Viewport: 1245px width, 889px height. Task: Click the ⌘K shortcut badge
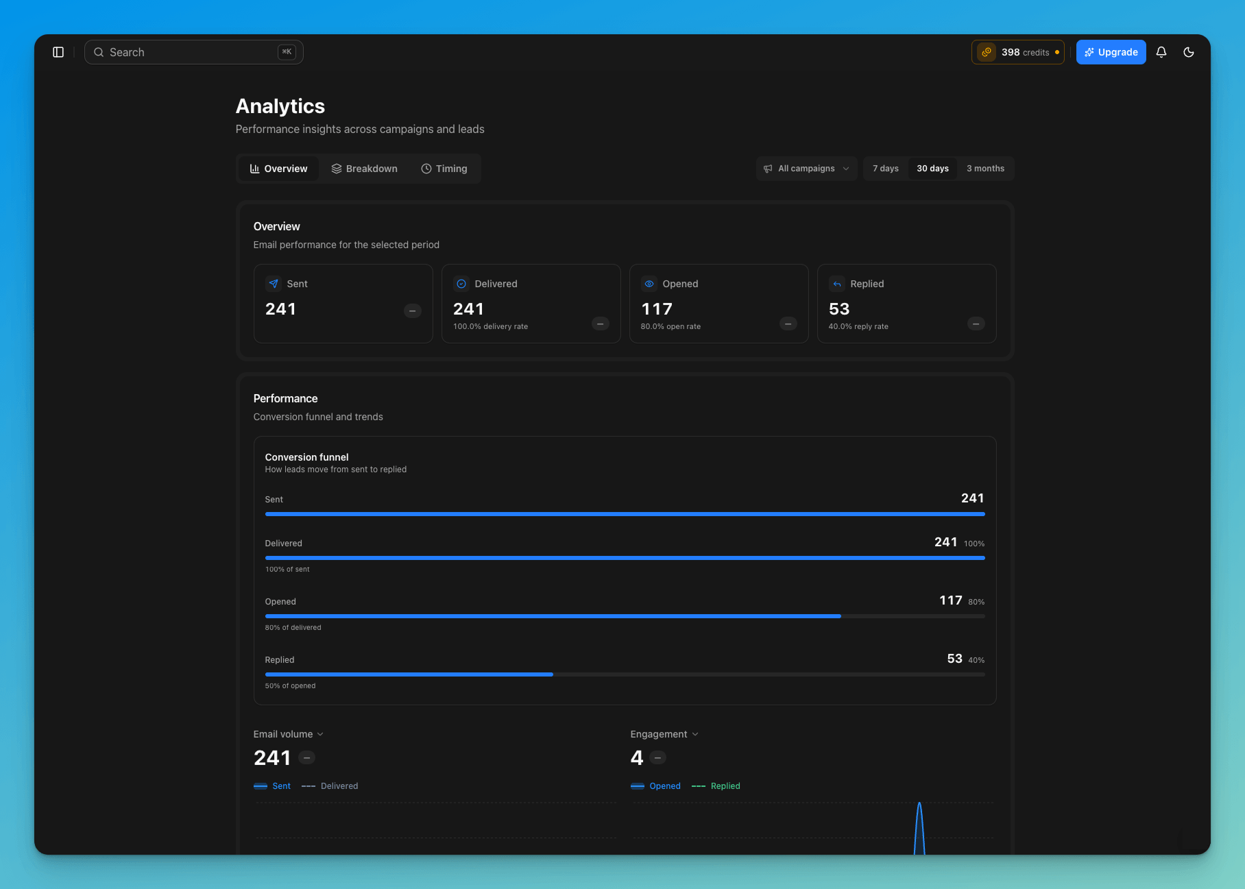click(287, 52)
